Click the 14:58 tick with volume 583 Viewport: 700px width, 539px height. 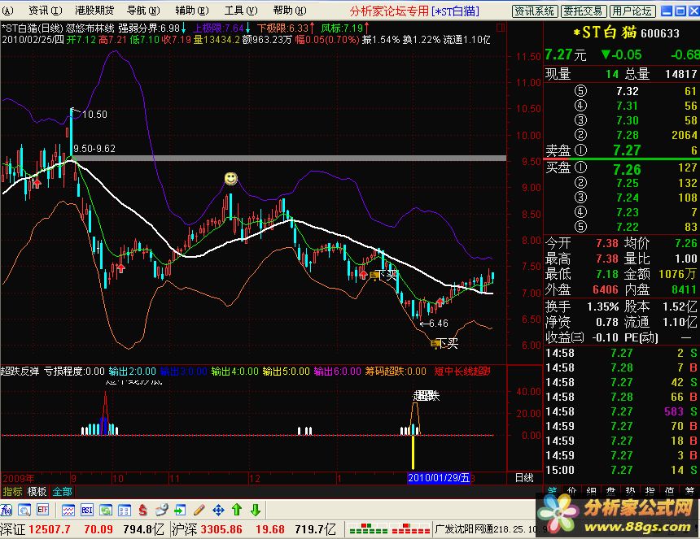pos(621,411)
